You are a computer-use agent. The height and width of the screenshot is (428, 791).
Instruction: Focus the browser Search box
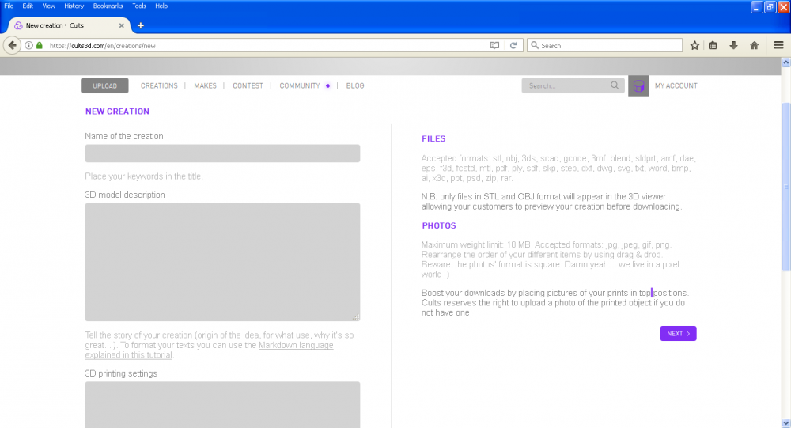[x=604, y=45]
